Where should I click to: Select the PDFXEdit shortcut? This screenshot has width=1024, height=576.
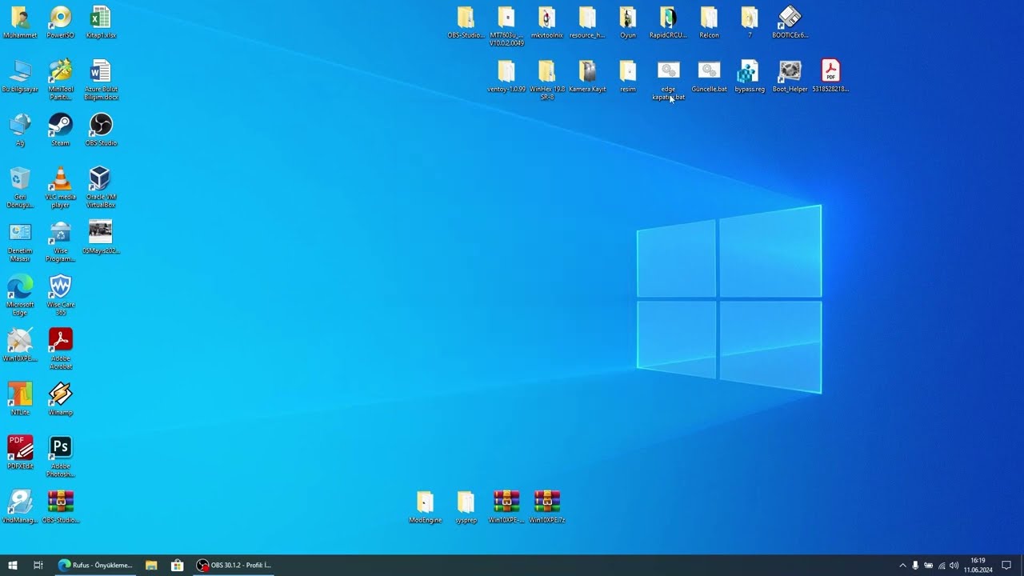coord(20,453)
